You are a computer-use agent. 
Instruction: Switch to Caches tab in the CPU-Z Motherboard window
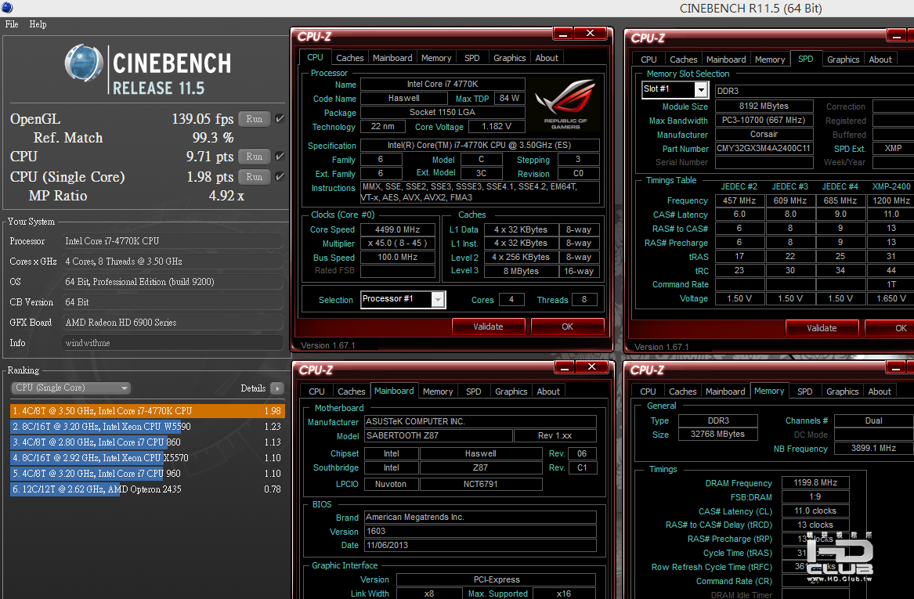352,392
